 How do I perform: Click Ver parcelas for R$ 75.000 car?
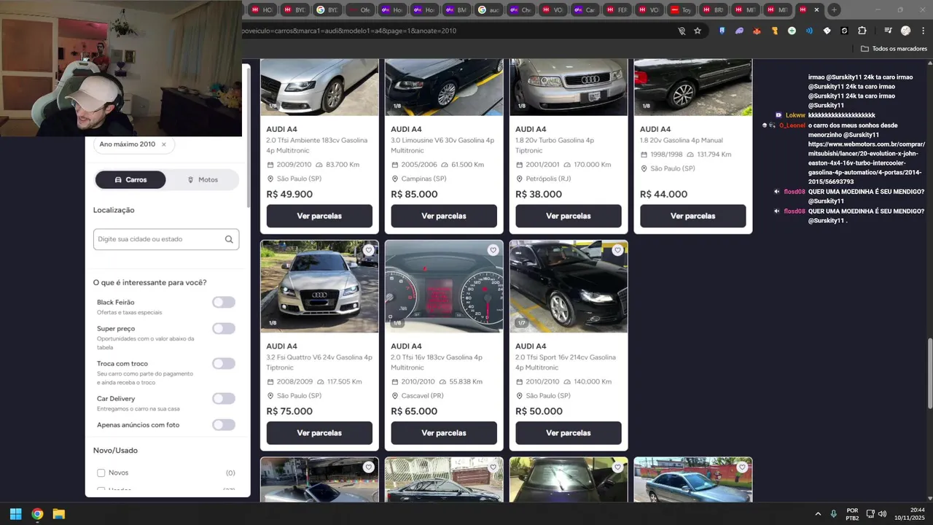319,433
